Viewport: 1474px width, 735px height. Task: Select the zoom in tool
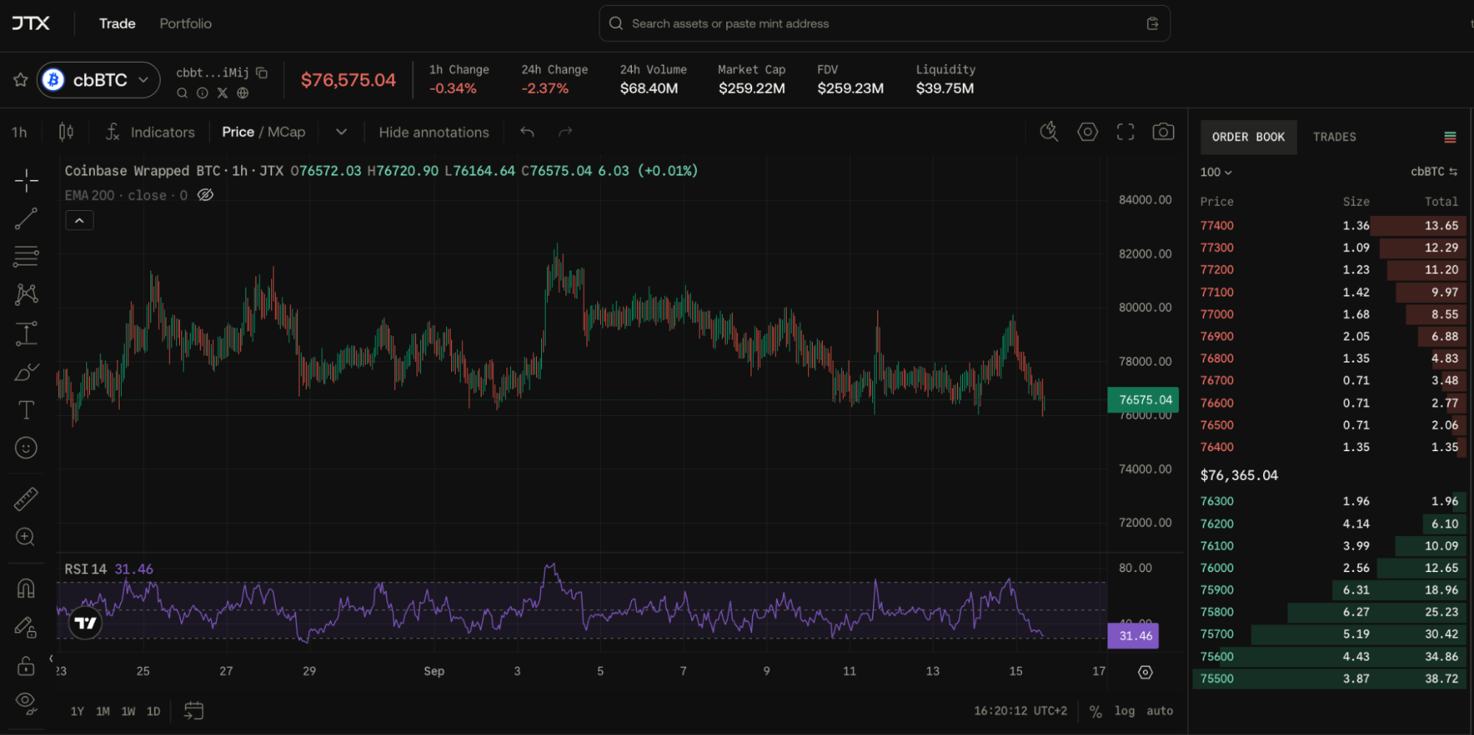coord(26,537)
